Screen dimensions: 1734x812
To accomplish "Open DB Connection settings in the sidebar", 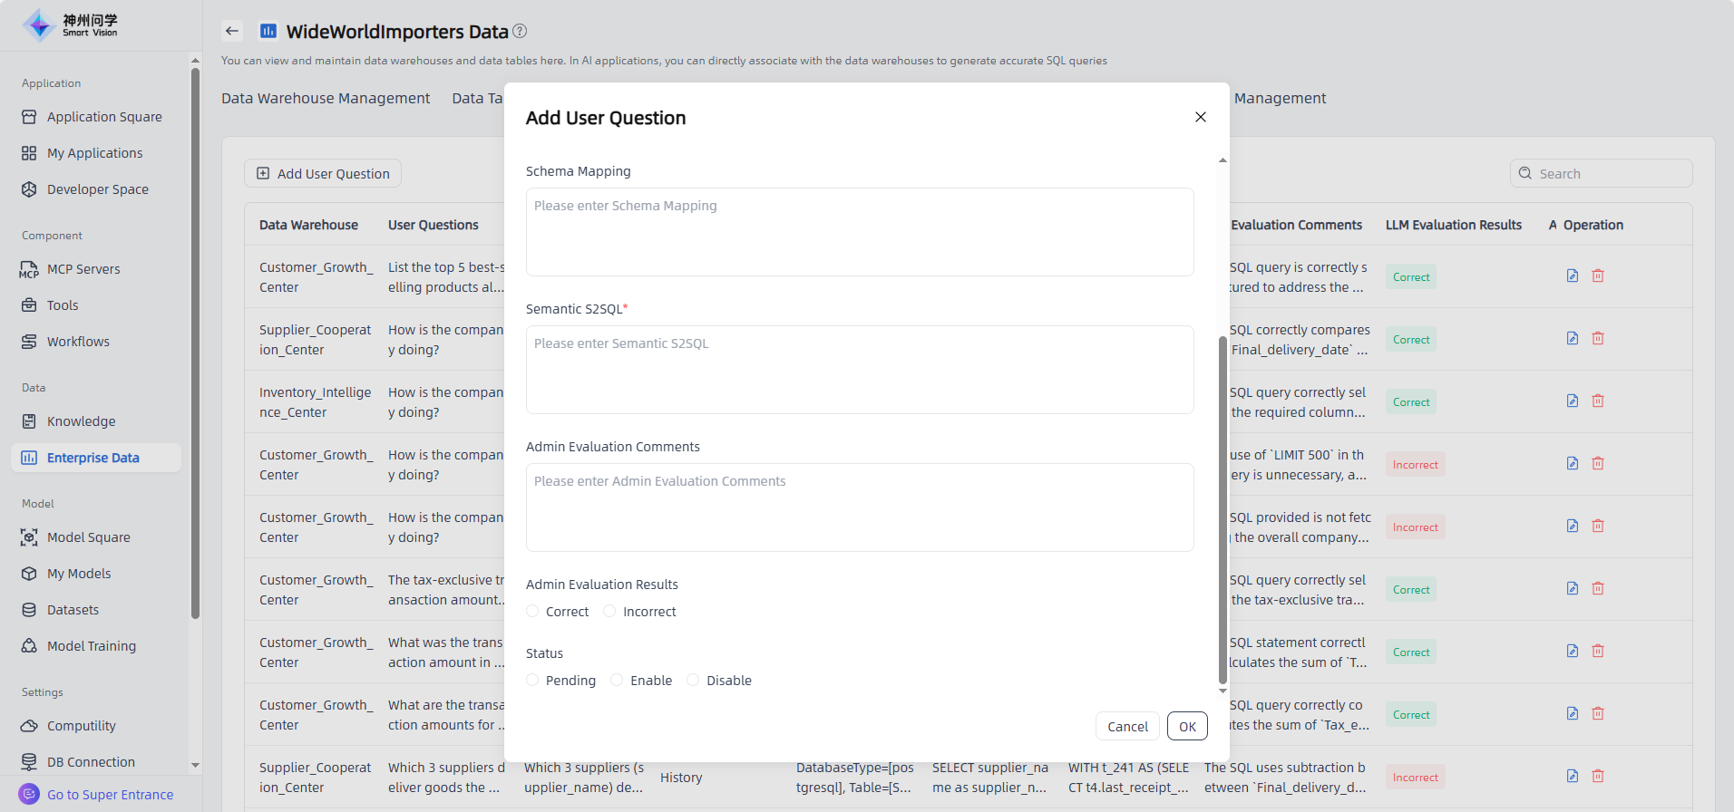I will coord(91,762).
